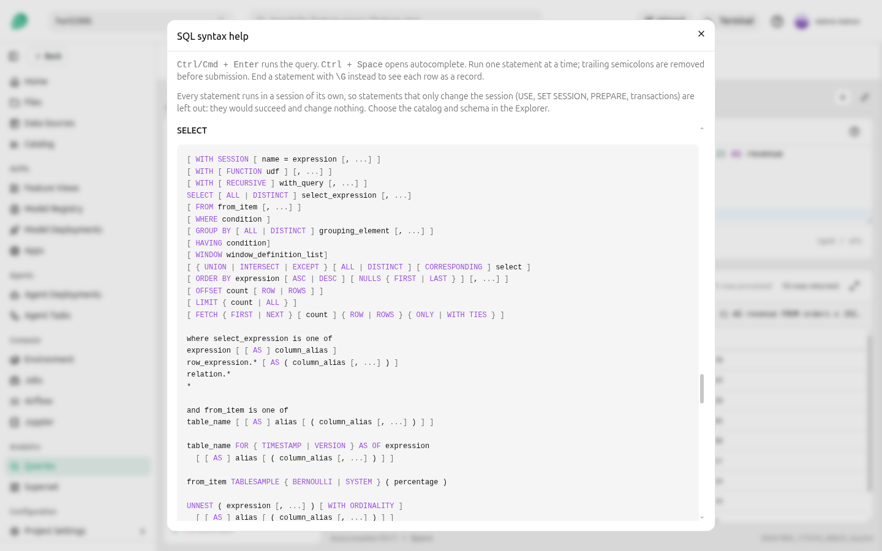Click the FETCH keyword

click(206, 315)
